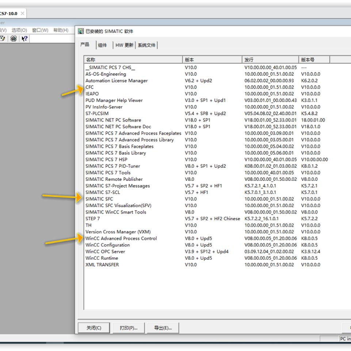This screenshot has width=351, height=351.
Task: Click WinCC OPC Server version V3.9 + SP12 + Upd4
Action: click(x=207, y=252)
